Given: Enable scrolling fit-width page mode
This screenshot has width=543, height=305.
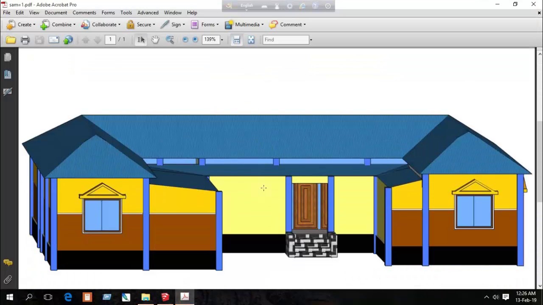Looking at the screenshot, I should pyautogui.click(x=237, y=39).
